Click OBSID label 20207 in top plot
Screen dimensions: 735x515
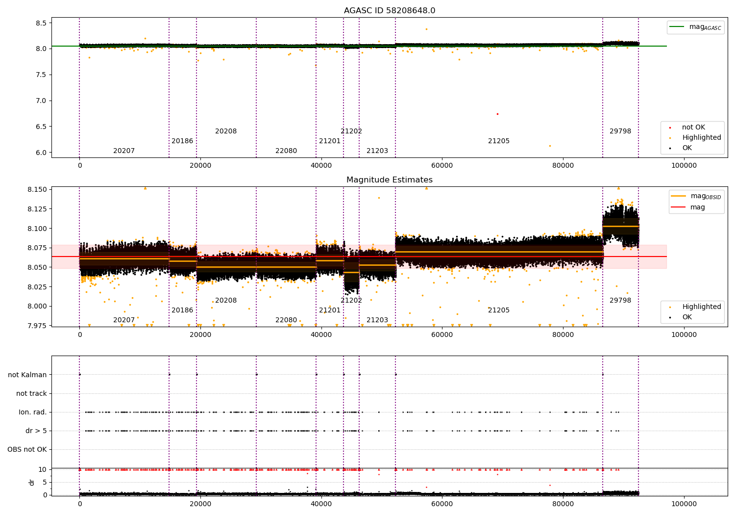click(x=124, y=151)
